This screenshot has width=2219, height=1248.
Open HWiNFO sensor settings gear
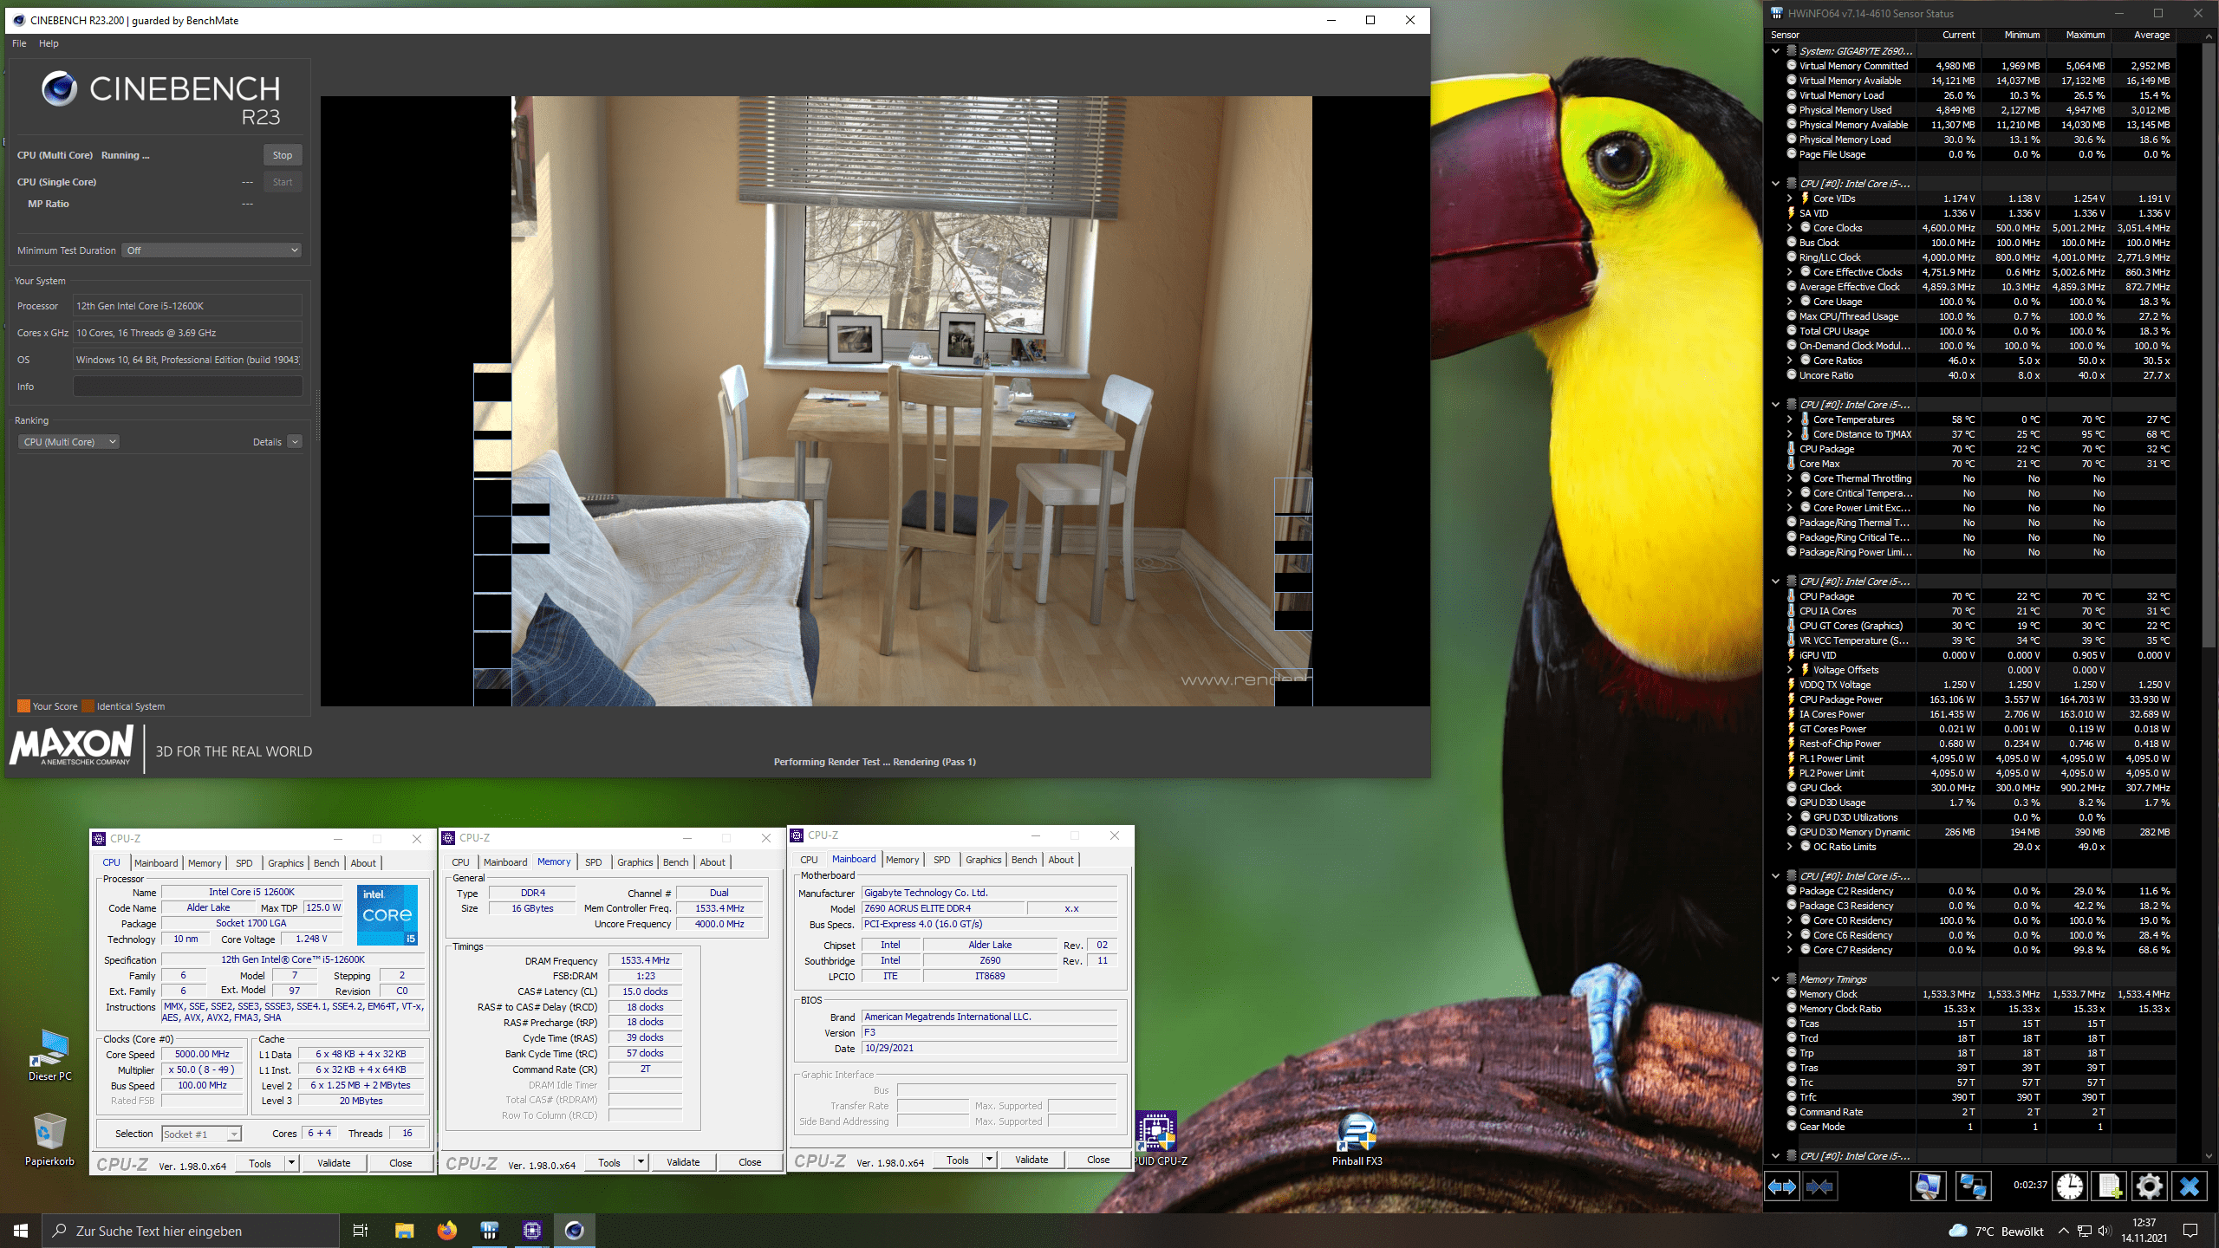pyautogui.click(x=2149, y=1186)
